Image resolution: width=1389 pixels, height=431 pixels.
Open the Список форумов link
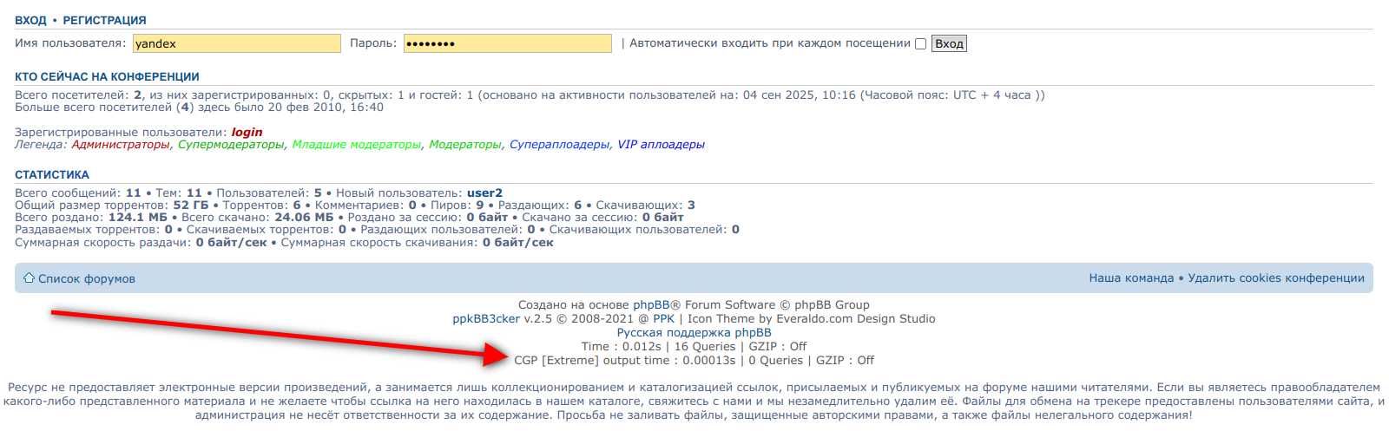point(87,279)
